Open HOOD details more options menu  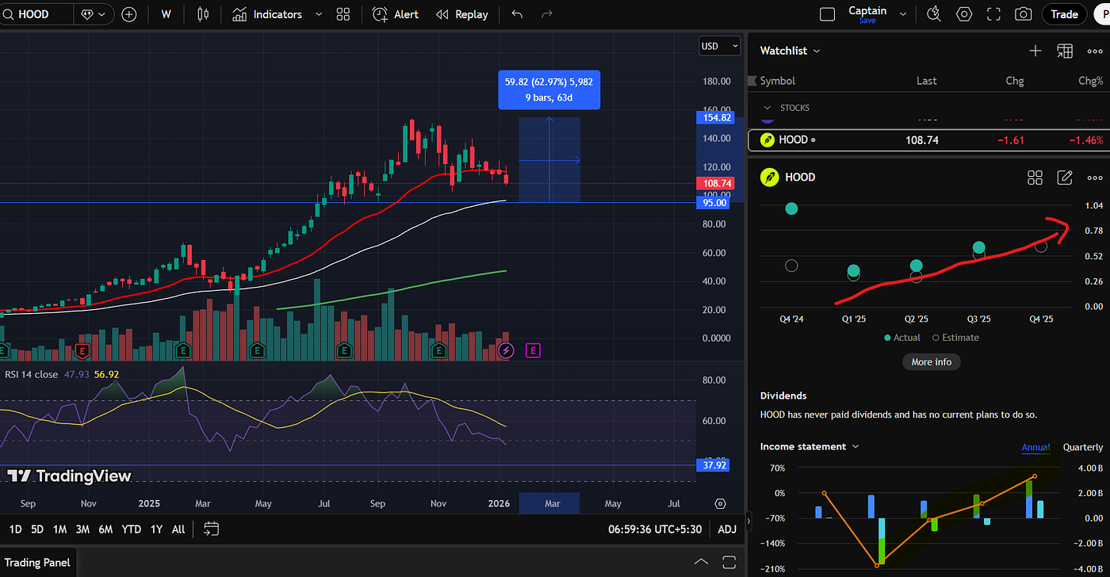(x=1095, y=178)
